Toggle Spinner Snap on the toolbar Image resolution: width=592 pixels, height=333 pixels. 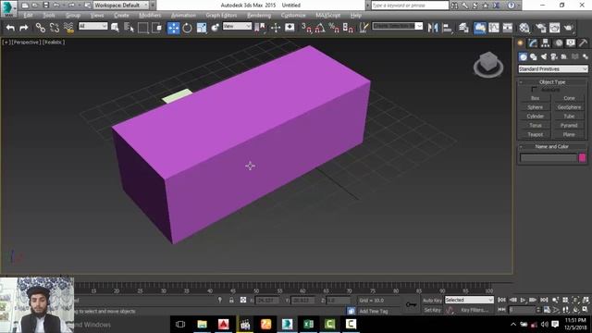tap(348, 28)
